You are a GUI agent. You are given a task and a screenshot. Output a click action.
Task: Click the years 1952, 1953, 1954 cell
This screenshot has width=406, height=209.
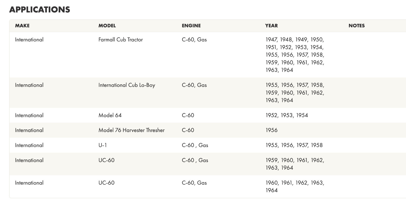(287, 115)
